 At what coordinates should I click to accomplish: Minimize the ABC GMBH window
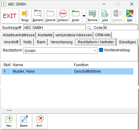104,4
